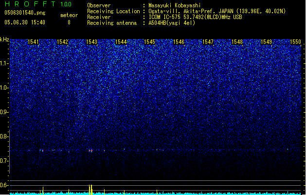Click the 1.0 kHz axis tick label

4,88
